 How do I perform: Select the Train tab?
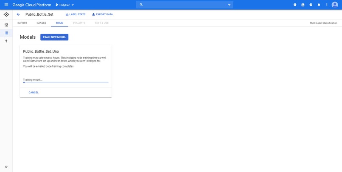[x=59, y=23]
